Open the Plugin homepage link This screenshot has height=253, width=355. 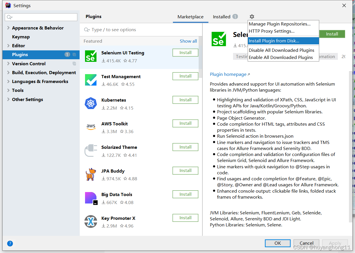230,74
